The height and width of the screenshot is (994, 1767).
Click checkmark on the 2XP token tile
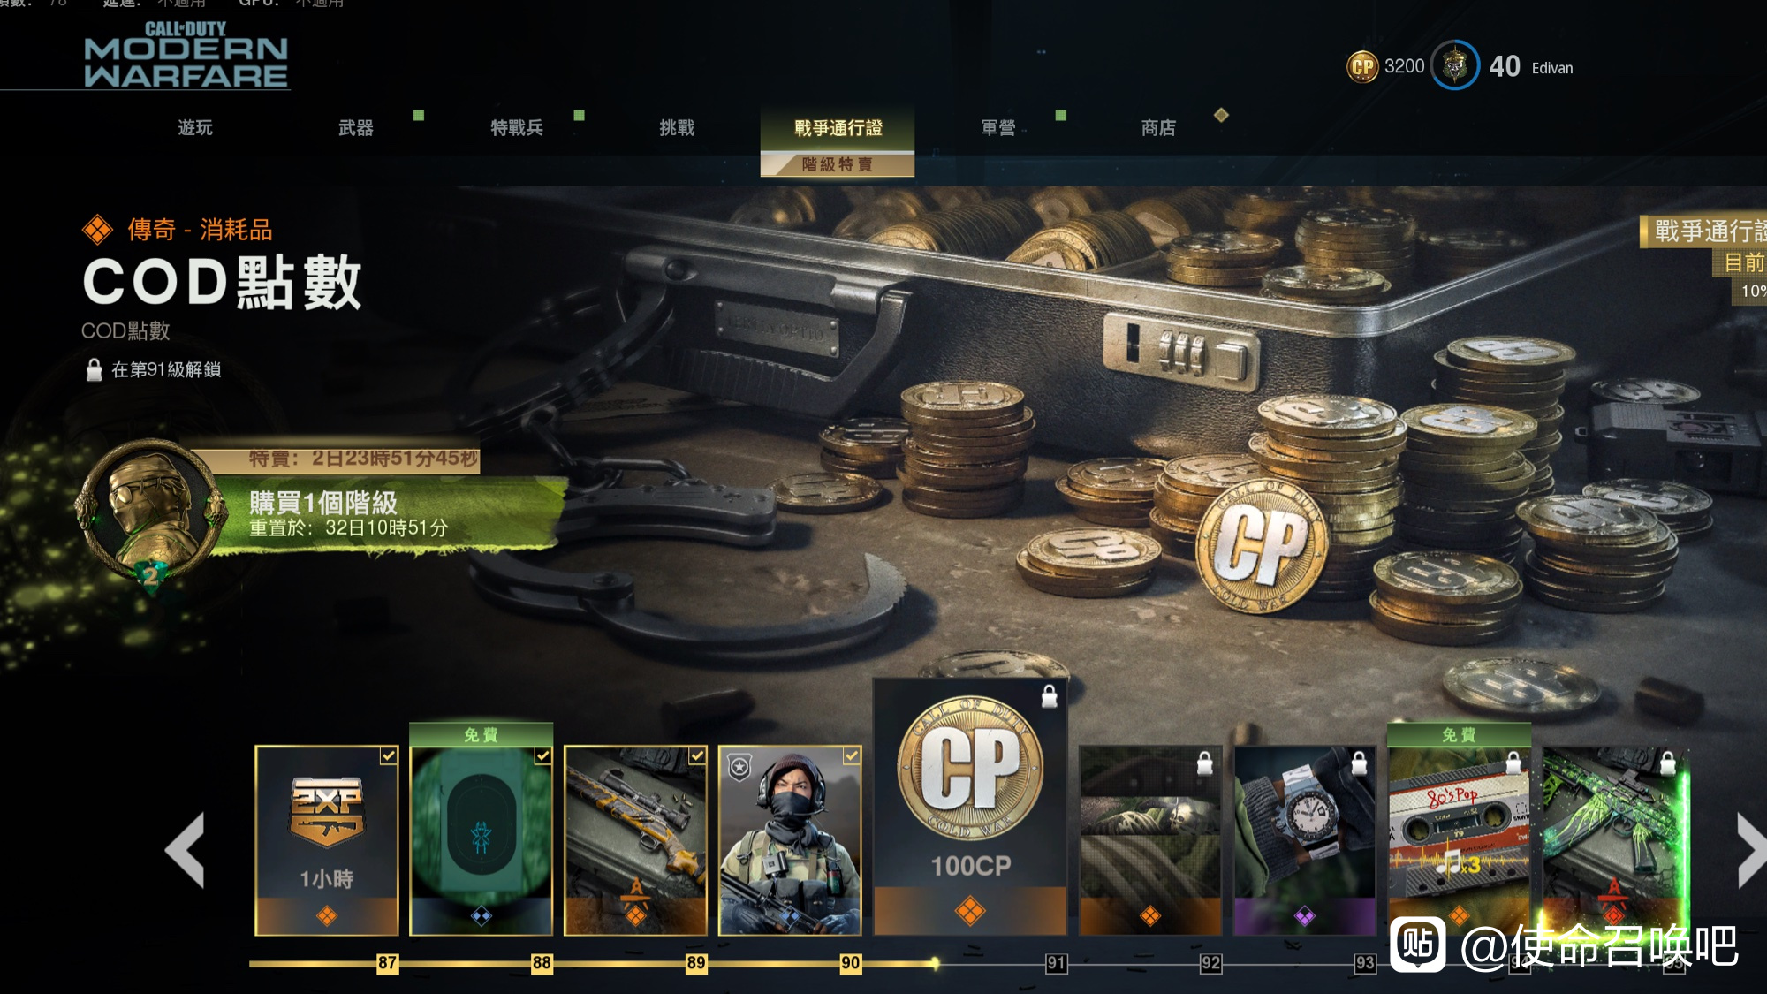pos(389,755)
